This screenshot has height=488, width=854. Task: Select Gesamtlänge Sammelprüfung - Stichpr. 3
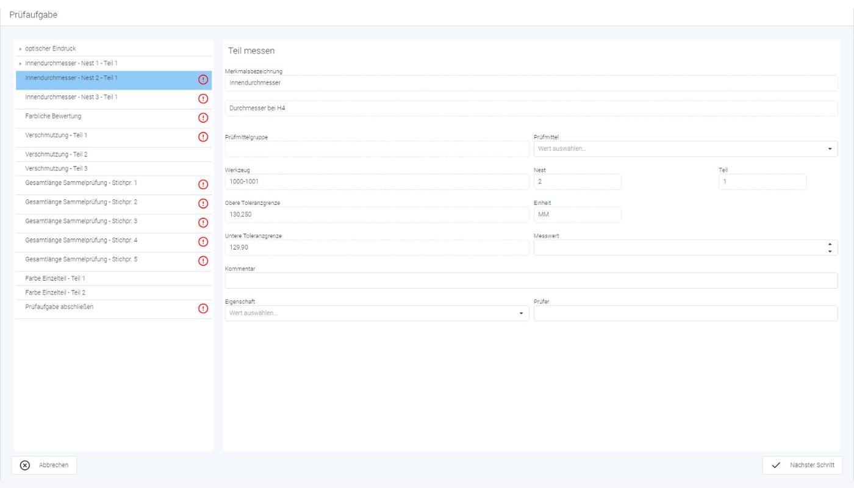113,223
